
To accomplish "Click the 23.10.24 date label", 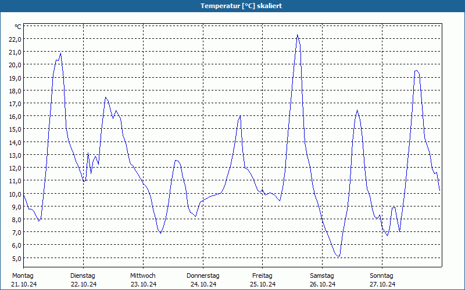I will pos(144,284).
